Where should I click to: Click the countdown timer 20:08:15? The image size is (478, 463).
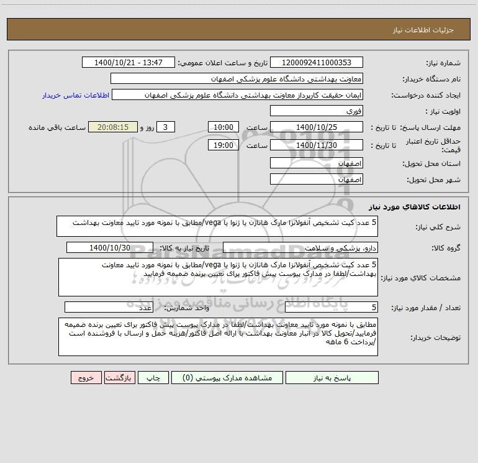113,127
